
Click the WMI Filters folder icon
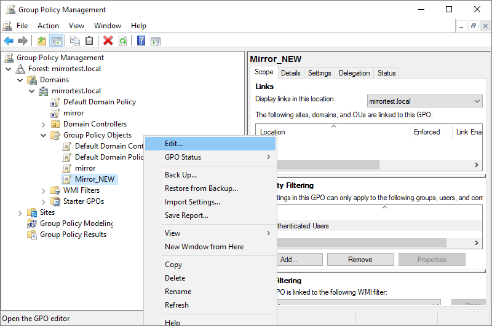[x=55, y=190]
